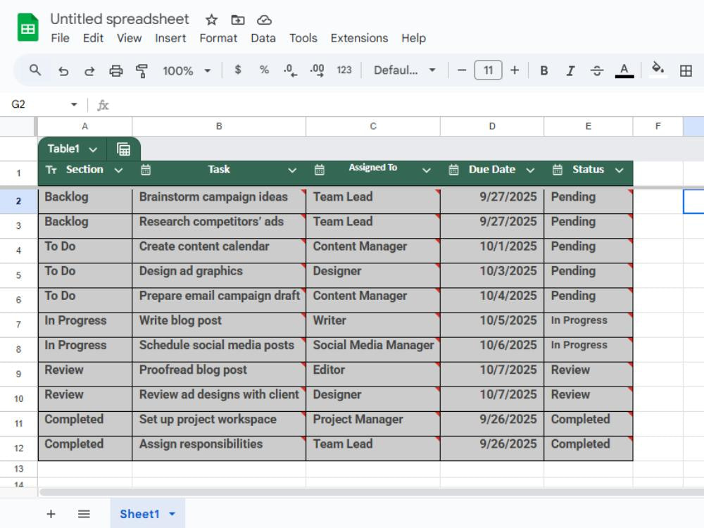Select the '10/3/2025' due date cell
The height and width of the screenshot is (528, 704).
pos(492,276)
